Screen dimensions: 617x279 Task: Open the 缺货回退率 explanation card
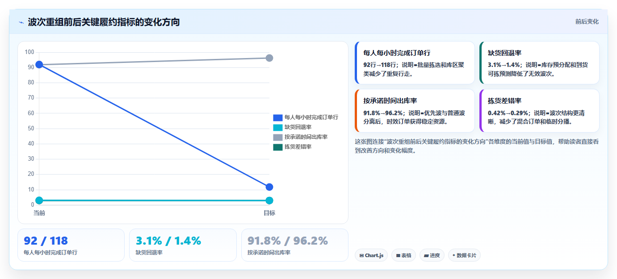point(539,63)
